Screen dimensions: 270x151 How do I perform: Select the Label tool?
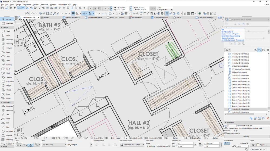[7, 119]
